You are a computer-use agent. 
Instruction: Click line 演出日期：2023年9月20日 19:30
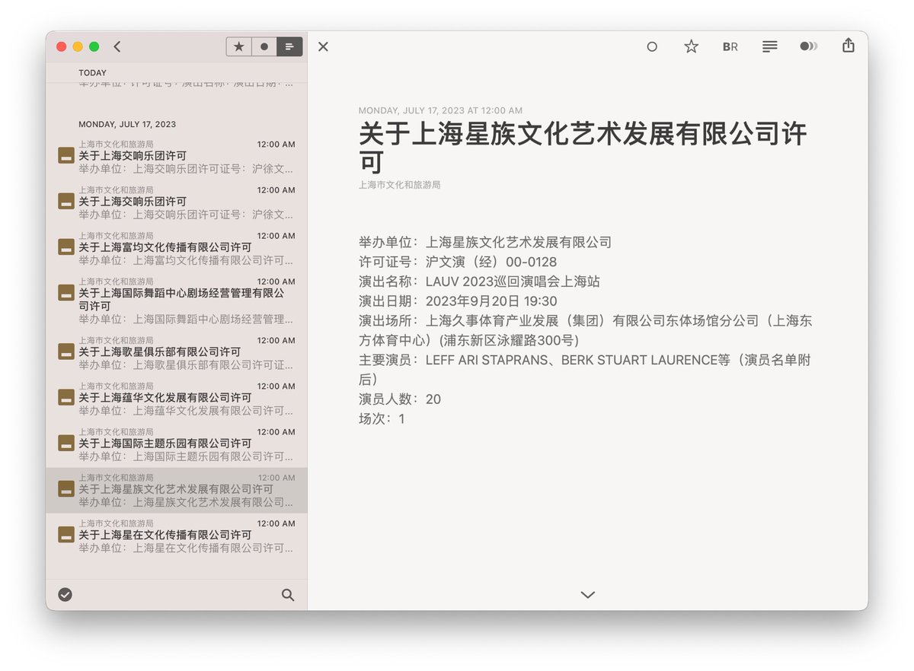(458, 301)
